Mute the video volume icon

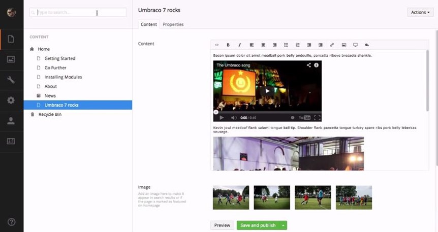(234, 118)
